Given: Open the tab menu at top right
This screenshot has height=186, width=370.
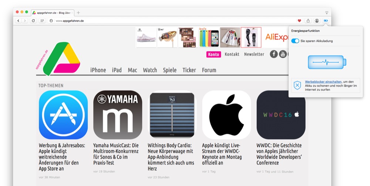Looking at the screenshot, I should pyautogui.click(x=327, y=13).
